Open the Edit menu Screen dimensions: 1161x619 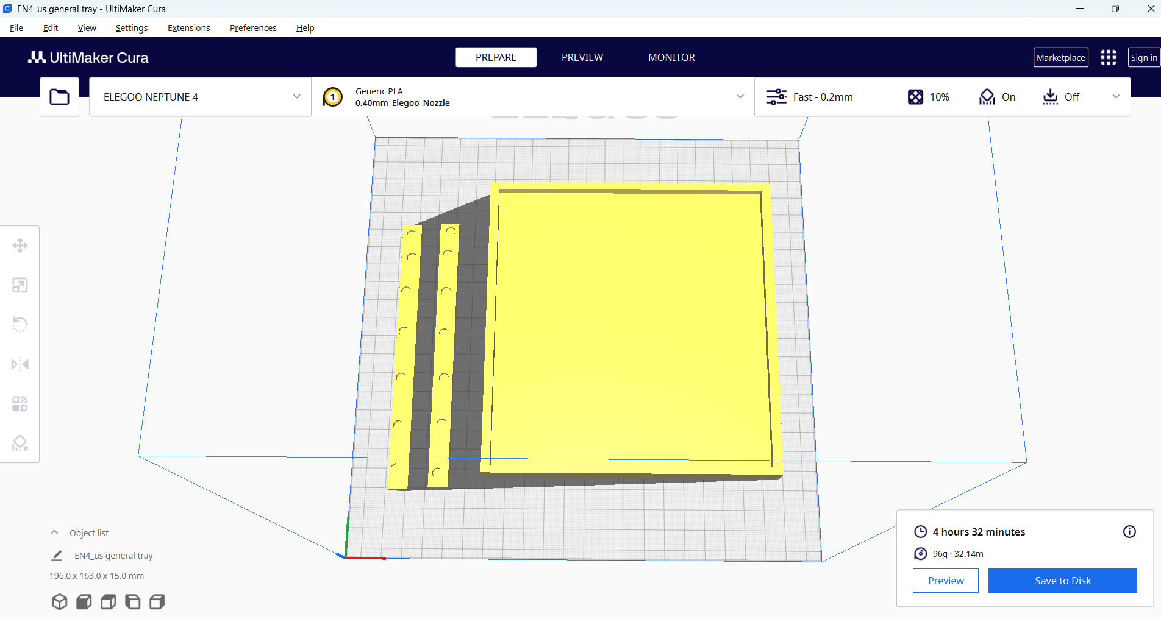pos(51,28)
